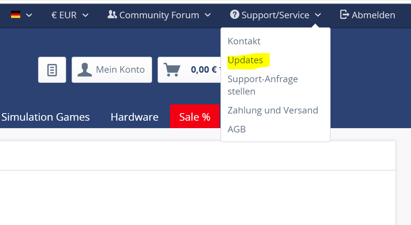The height and width of the screenshot is (225, 411).
Task: Switch to the Simulation Games tab
Action: coord(46,117)
